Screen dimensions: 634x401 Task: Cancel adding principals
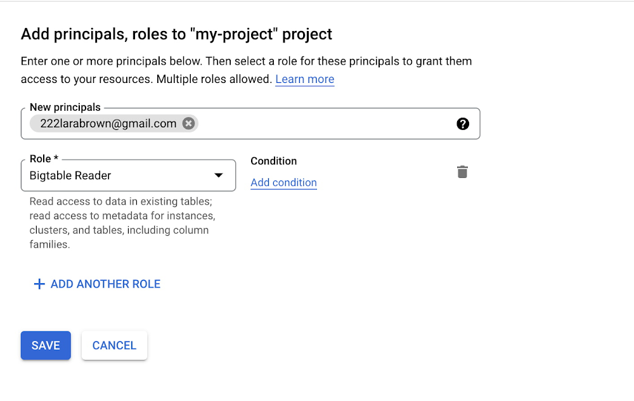(114, 345)
